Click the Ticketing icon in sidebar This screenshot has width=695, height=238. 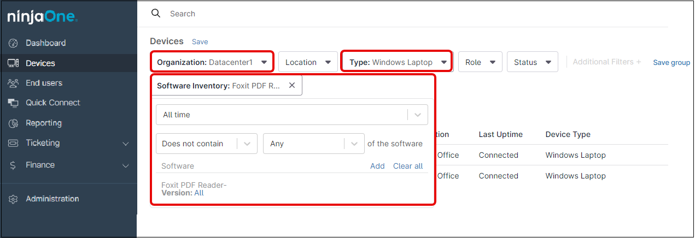pyautogui.click(x=14, y=143)
